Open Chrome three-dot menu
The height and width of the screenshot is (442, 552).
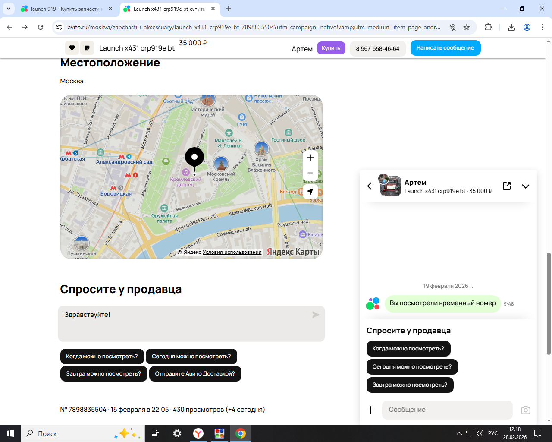pos(543,27)
